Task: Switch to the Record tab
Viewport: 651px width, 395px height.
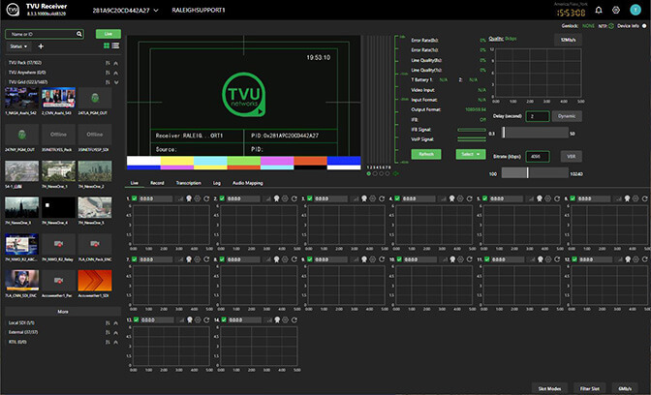Action: pos(157,183)
